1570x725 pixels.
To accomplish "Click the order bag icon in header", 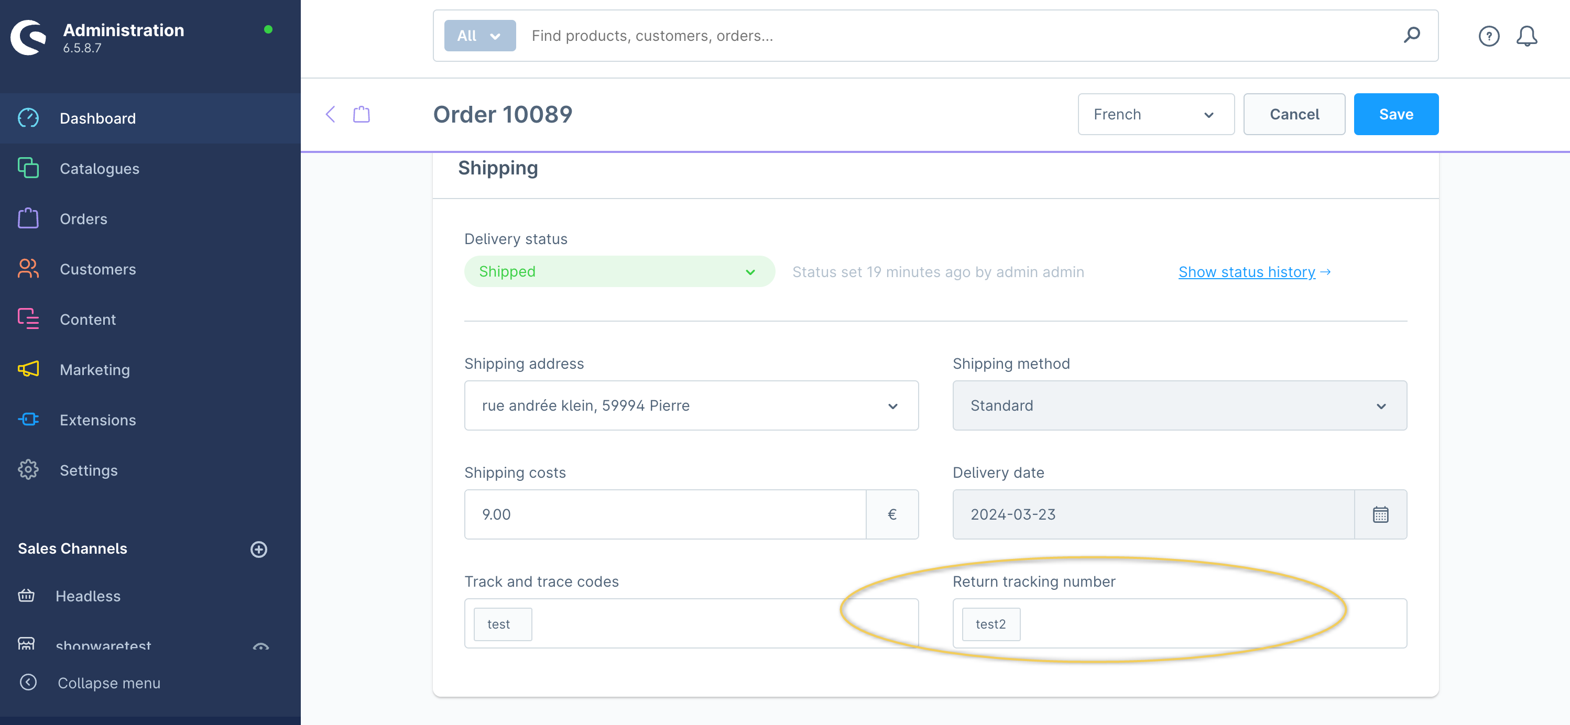I will pyautogui.click(x=362, y=114).
